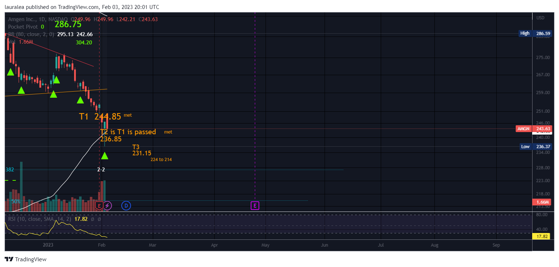Click the green 304.20 text annotation
The image size is (559, 267).
click(x=84, y=42)
